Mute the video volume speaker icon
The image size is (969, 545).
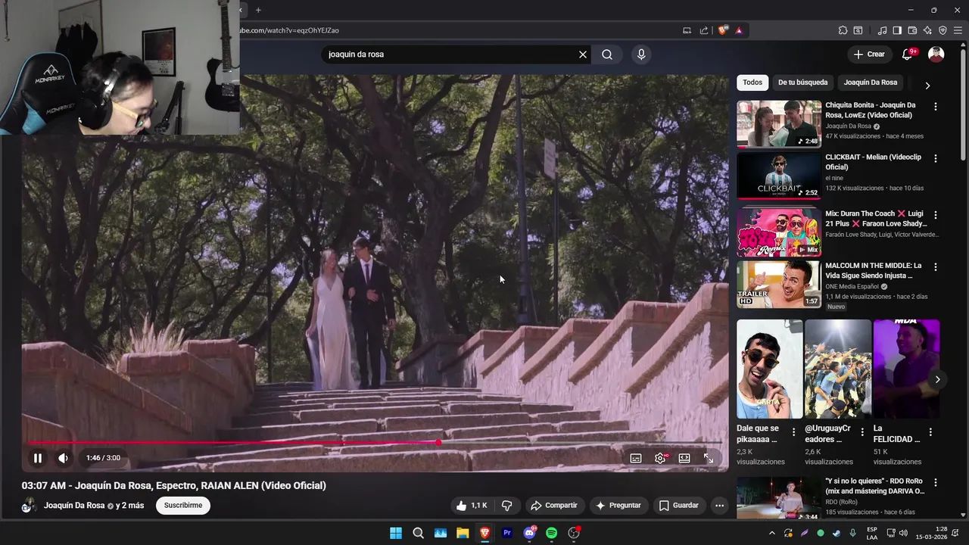(63, 458)
